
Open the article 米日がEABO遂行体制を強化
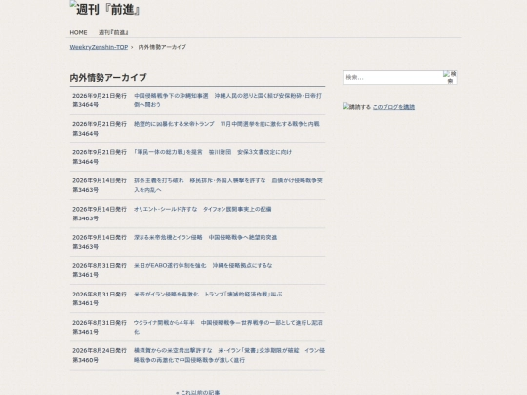tap(203, 265)
